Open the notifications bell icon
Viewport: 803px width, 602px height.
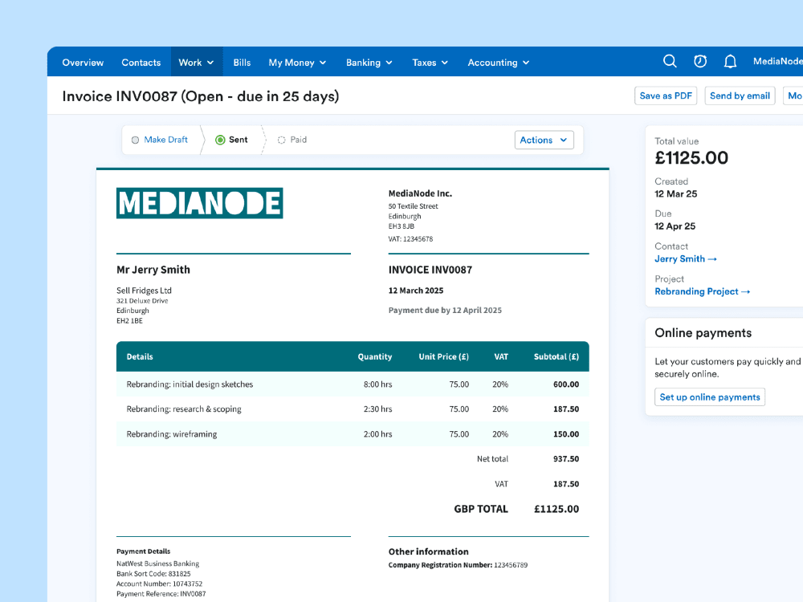729,61
